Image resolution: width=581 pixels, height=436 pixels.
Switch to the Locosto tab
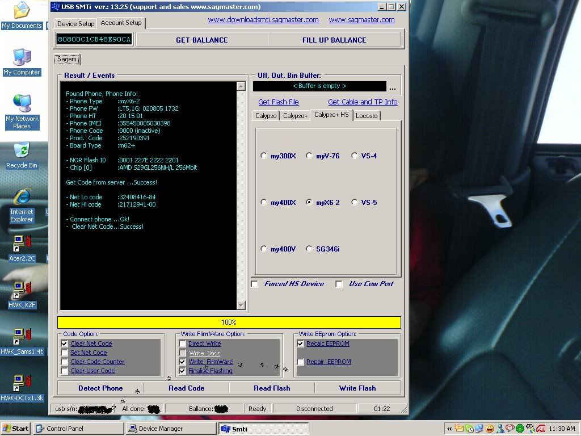[x=367, y=116]
